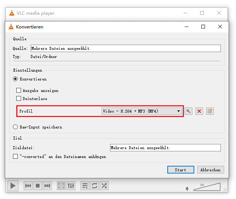Toggle the playlist view

pyautogui.click(x=85, y=186)
